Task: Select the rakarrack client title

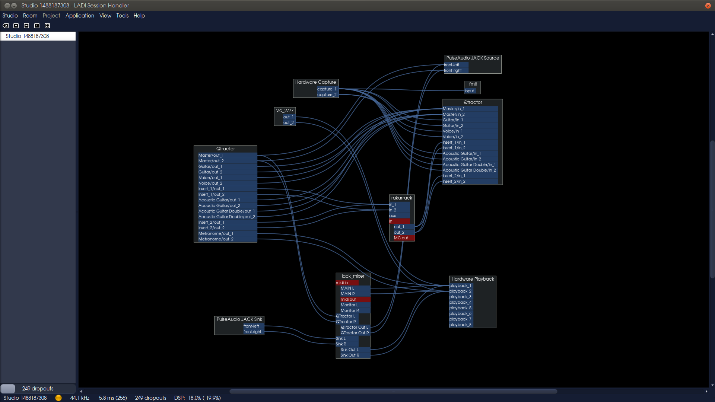Action: pos(402,198)
